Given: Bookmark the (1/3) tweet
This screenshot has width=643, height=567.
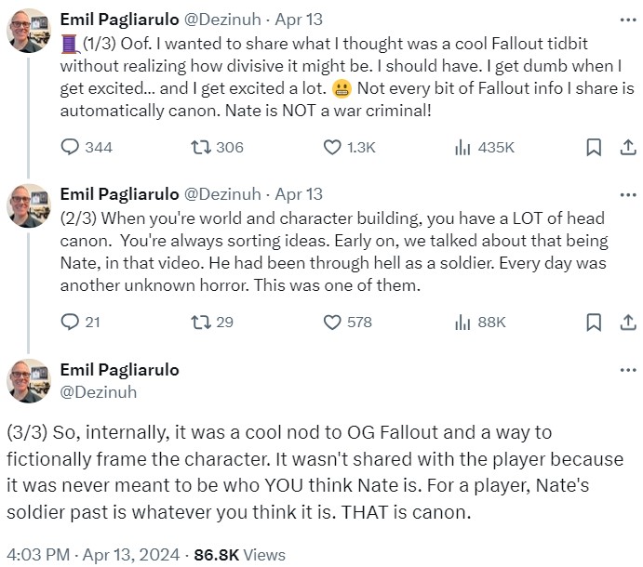Looking at the screenshot, I should pos(593,147).
